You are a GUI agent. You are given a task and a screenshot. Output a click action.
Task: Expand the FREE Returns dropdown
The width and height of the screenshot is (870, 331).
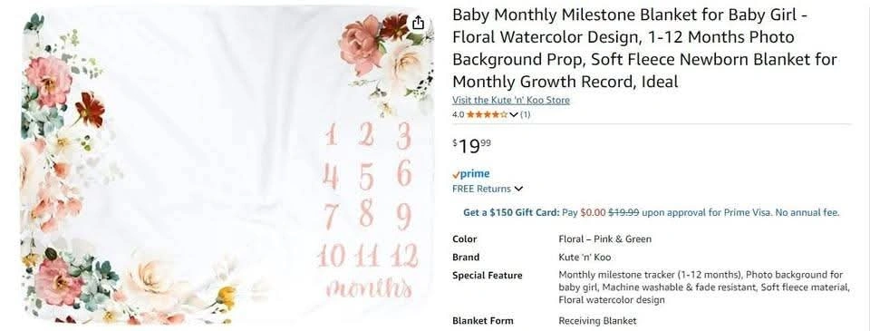pos(488,189)
